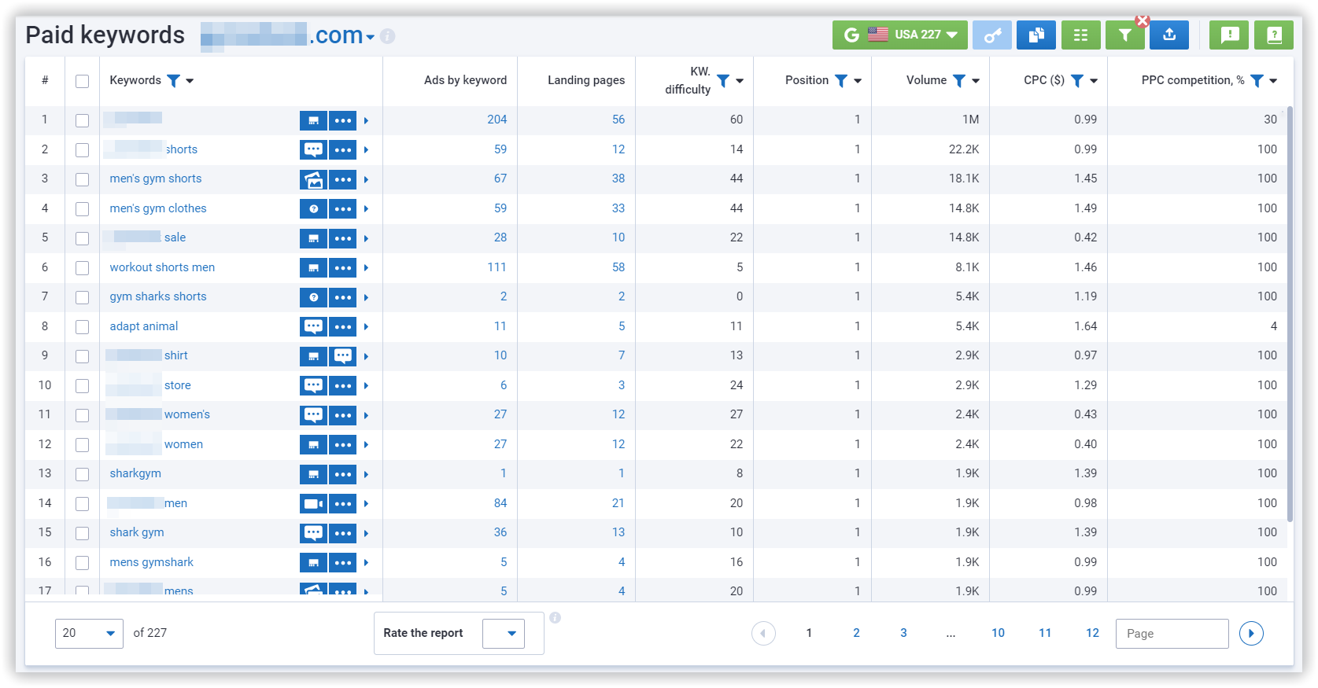Open the more options dots for workout shorts men
Image resolution: width=1318 pixels, height=688 pixels.
click(x=342, y=267)
